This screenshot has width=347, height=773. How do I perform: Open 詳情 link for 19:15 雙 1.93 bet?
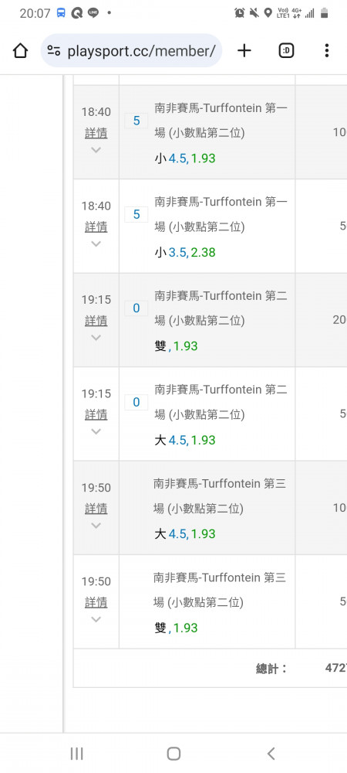coord(96,321)
